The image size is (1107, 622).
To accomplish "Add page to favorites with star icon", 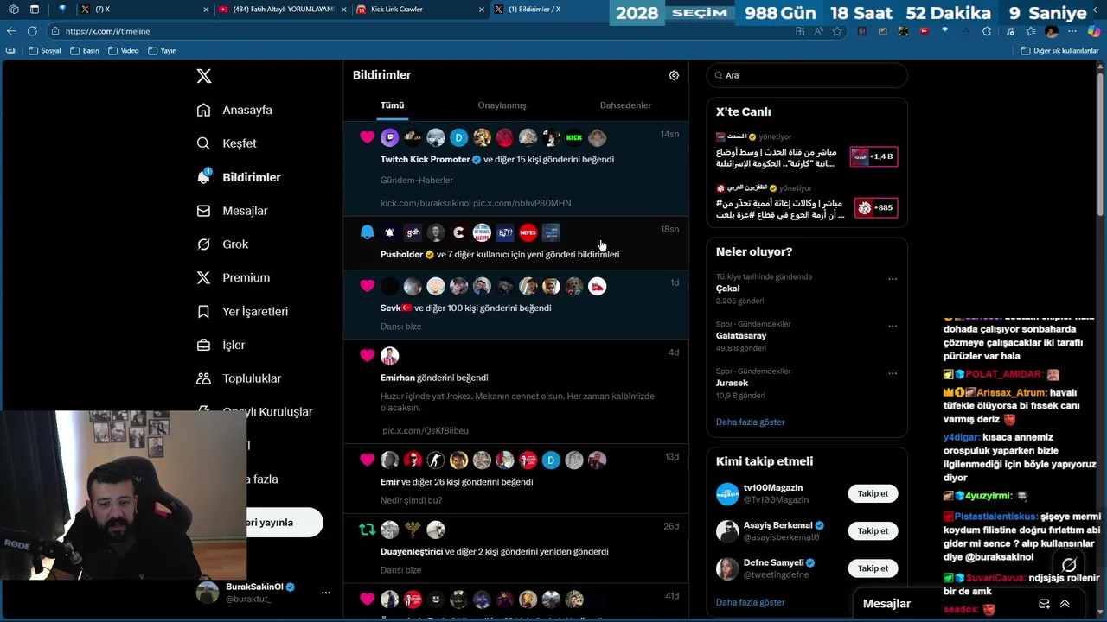I will click(837, 31).
